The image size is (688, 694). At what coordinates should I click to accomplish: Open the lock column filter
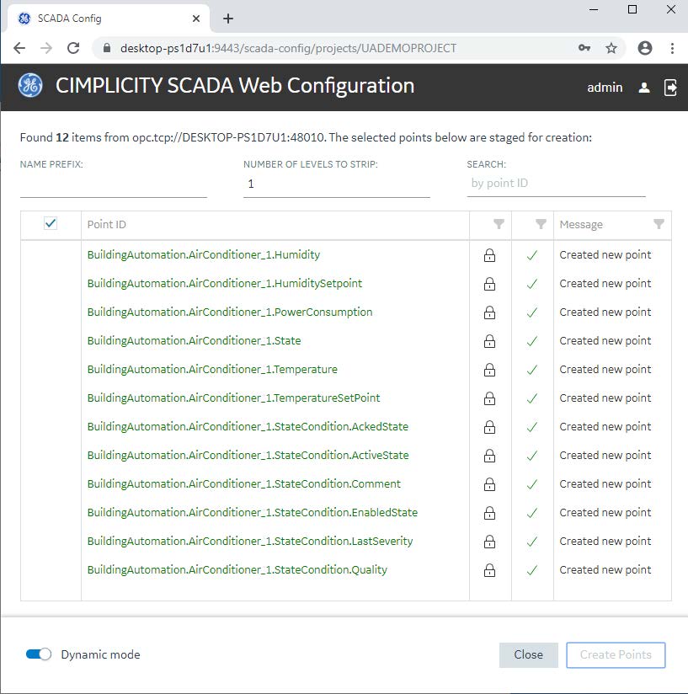coord(499,224)
